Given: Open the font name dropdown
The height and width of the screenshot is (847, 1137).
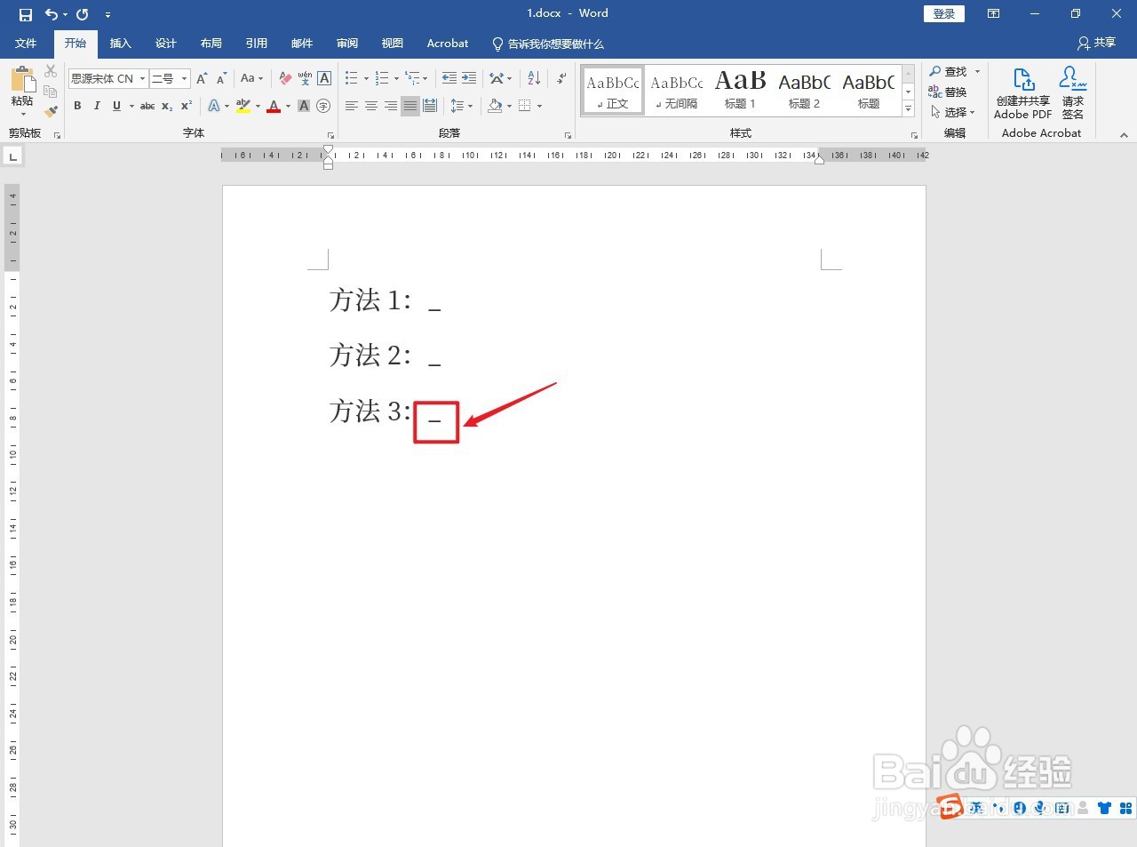Looking at the screenshot, I should (x=140, y=78).
